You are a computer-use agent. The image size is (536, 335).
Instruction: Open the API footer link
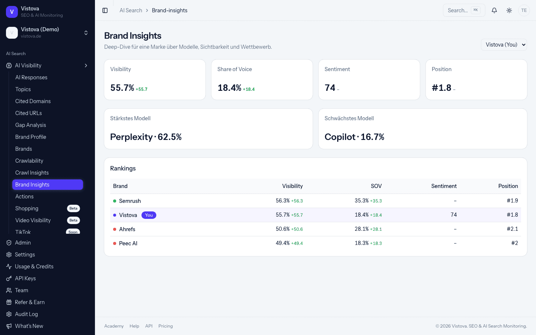point(149,326)
